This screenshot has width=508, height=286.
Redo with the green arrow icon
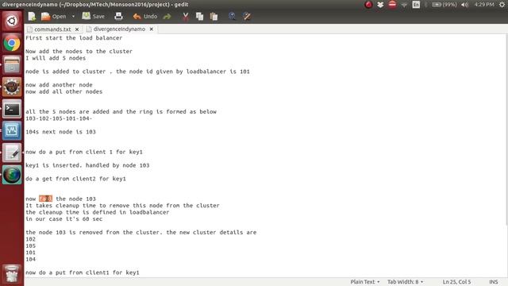click(x=167, y=16)
